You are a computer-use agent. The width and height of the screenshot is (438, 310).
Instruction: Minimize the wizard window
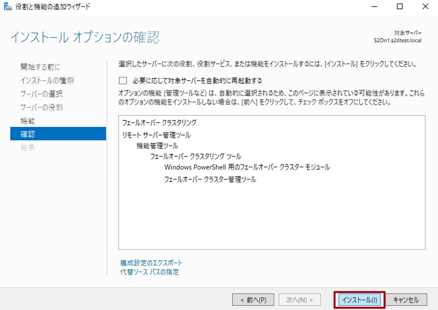pyautogui.click(x=375, y=6)
